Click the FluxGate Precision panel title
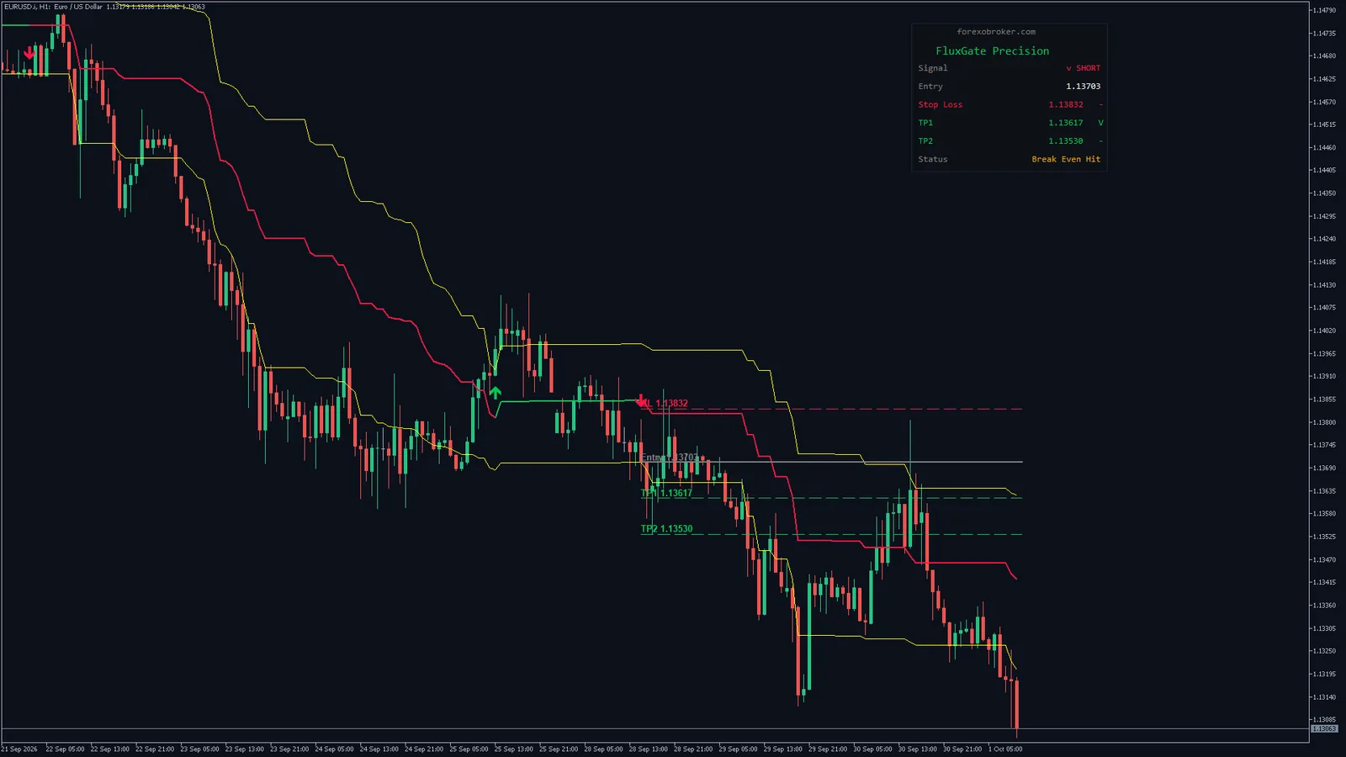1346x757 pixels. click(993, 51)
